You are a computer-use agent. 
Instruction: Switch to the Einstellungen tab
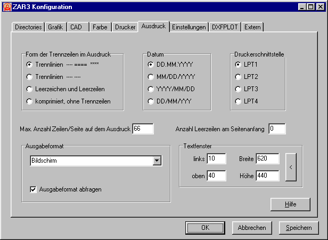(189, 27)
